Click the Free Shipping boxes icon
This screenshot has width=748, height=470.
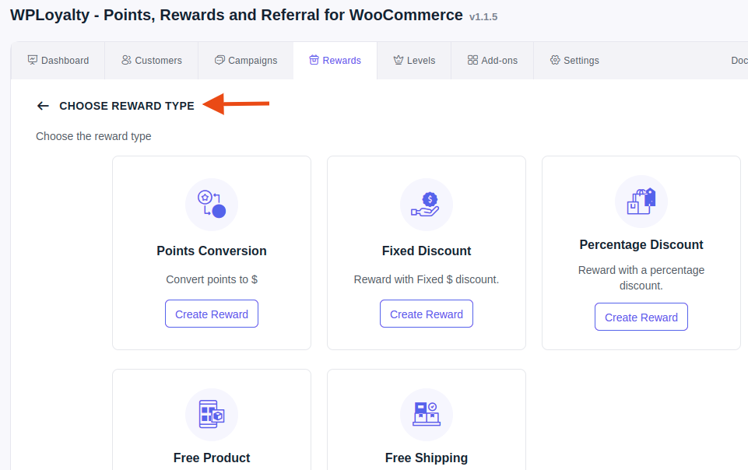click(x=427, y=414)
